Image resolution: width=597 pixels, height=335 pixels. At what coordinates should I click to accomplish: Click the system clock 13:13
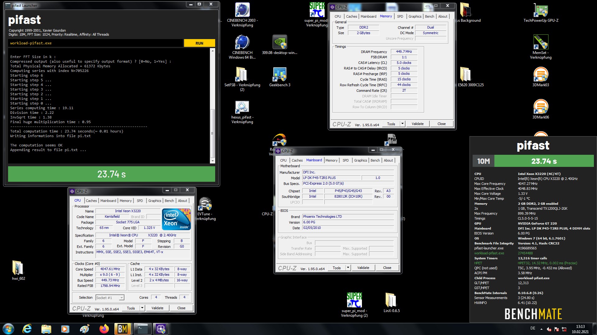tap(580, 327)
